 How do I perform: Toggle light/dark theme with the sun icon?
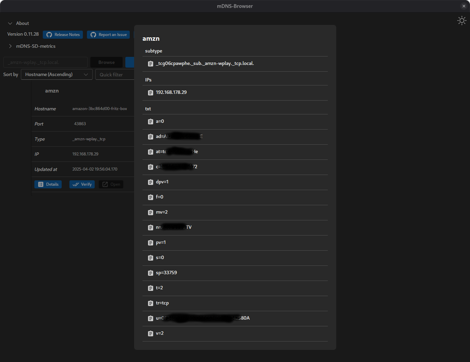[462, 21]
